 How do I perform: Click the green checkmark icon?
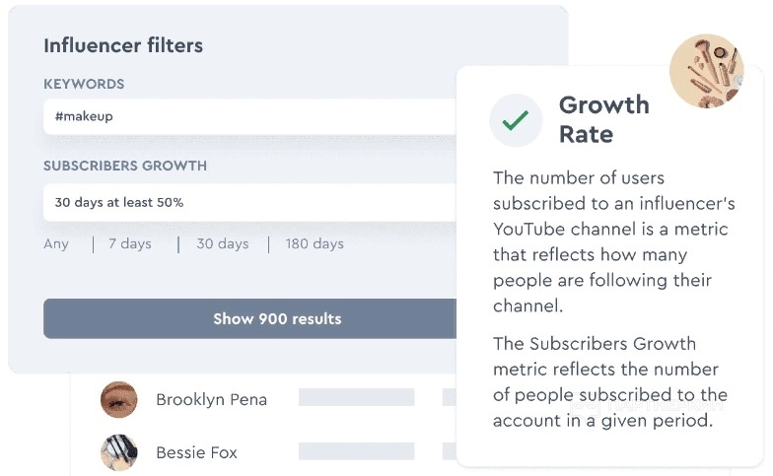(x=515, y=120)
